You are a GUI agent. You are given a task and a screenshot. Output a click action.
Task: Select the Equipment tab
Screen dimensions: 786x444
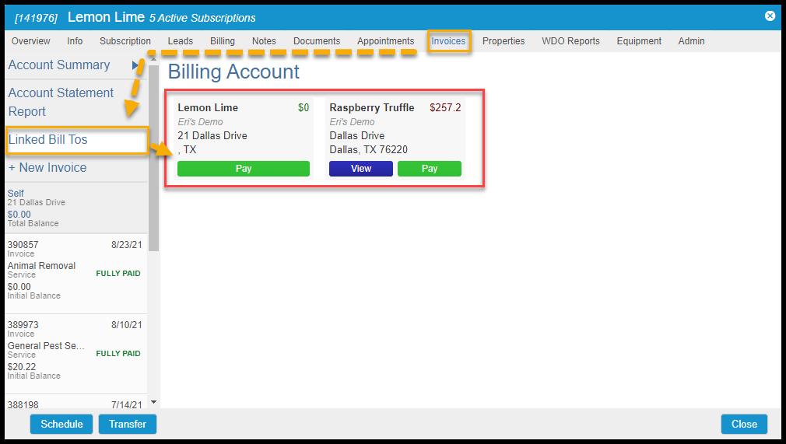pos(639,41)
